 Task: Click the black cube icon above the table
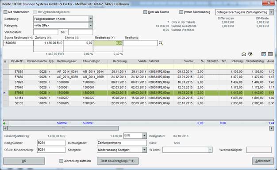click(250, 54)
